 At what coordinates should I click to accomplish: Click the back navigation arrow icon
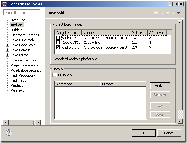click(156, 13)
